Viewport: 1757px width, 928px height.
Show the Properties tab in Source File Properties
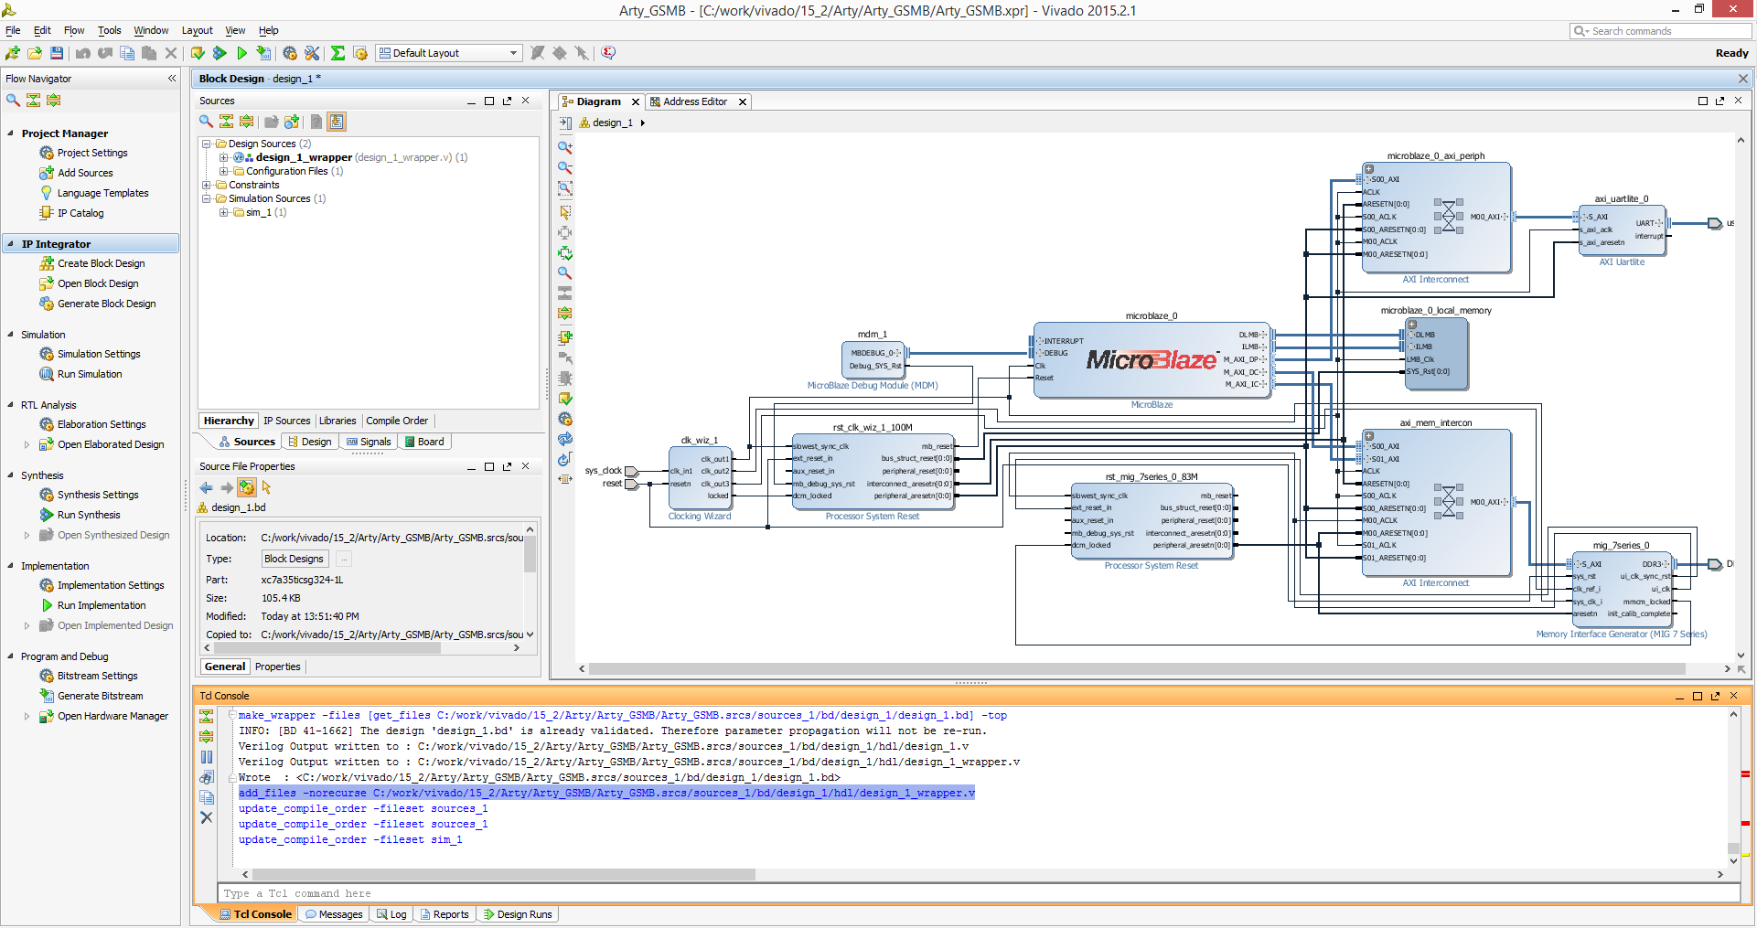[277, 667]
